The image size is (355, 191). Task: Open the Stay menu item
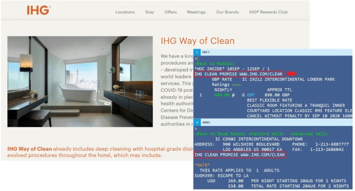point(150,12)
